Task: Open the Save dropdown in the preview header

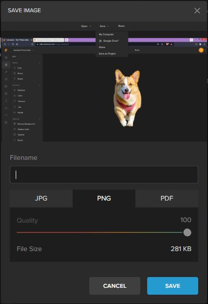Action: click(x=104, y=26)
